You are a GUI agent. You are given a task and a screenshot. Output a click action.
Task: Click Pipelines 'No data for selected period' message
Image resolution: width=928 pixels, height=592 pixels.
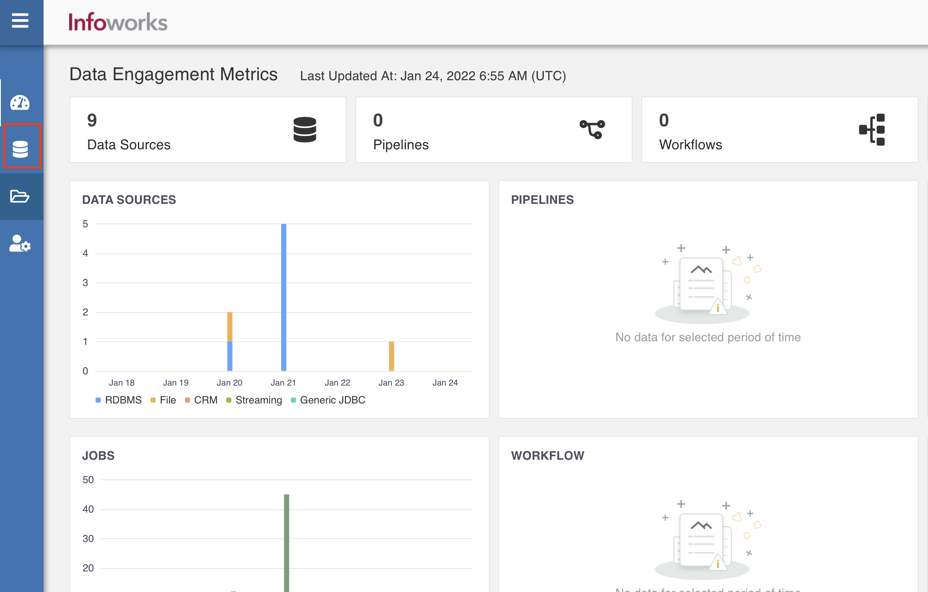tap(708, 337)
